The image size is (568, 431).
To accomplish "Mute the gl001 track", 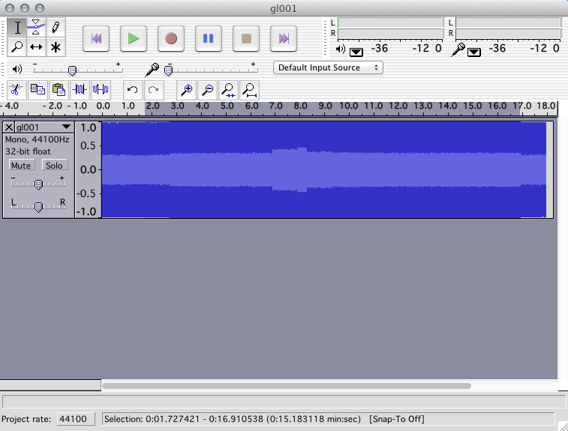I will pos(21,166).
